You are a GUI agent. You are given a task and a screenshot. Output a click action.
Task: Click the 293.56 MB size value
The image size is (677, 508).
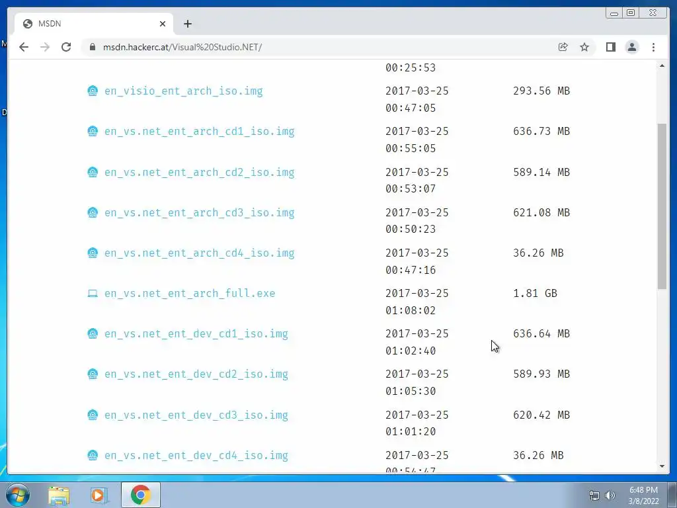click(x=541, y=91)
